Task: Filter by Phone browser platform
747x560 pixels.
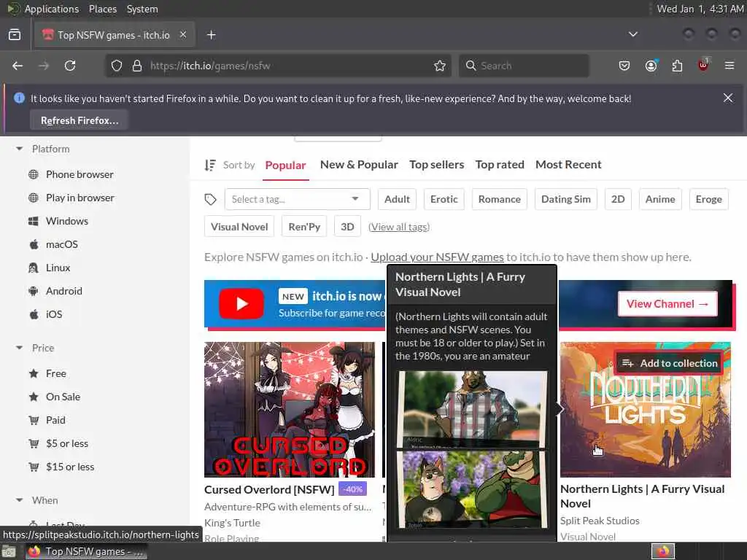Action: pos(80,174)
